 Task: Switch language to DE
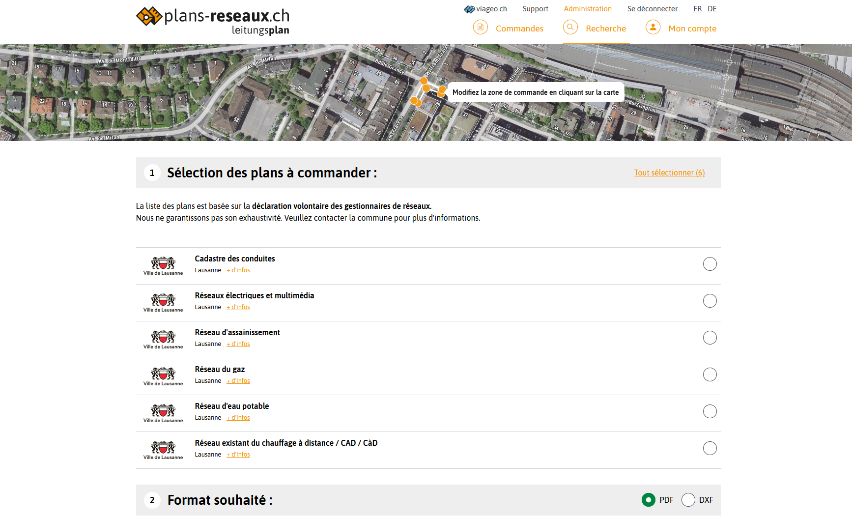(x=712, y=9)
